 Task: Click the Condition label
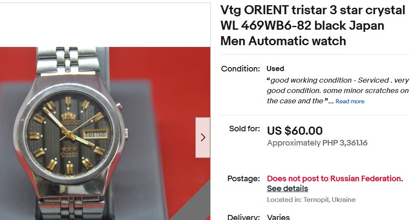240,69
